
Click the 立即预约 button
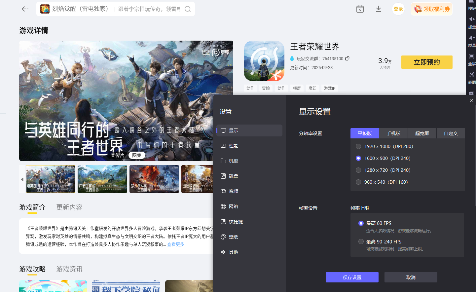(427, 62)
